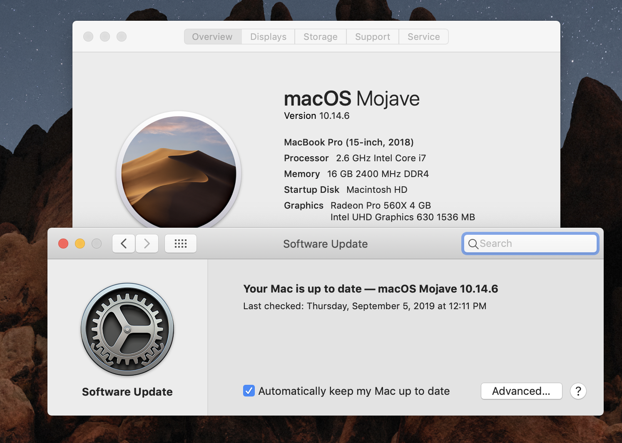
Task: Click the Startup Disk label
Action: [x=311, y=190]
